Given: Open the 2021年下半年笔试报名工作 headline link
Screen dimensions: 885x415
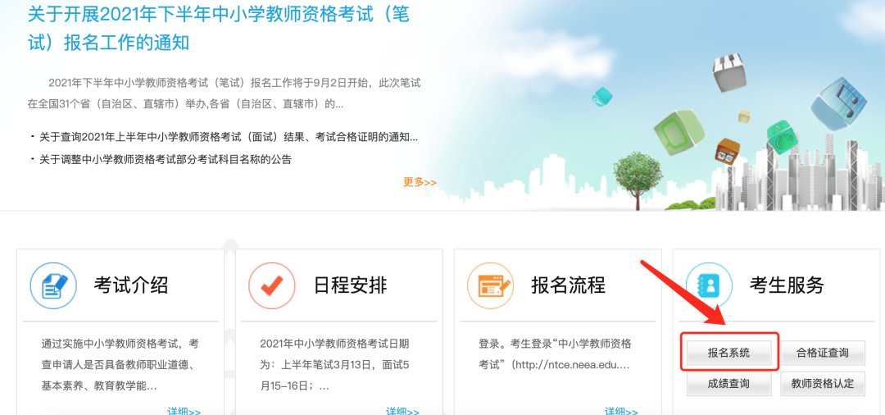Looking at the screenshot, I should [219, 28].
